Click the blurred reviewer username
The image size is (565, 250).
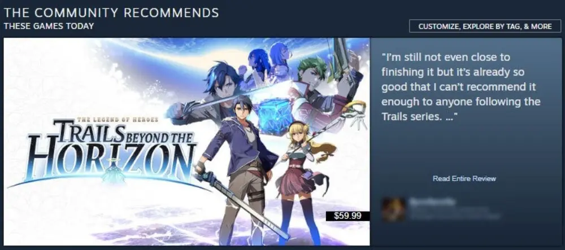point(432,201)
